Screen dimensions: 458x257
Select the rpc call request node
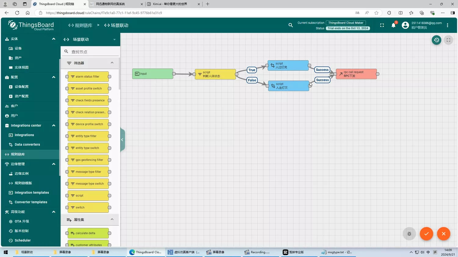tap(356, 74)
